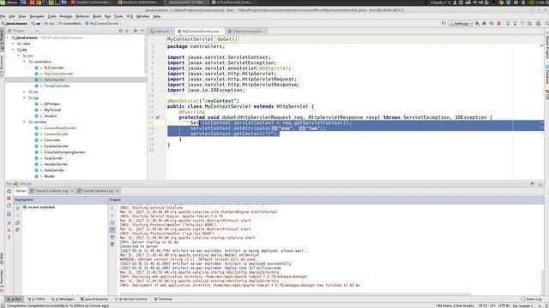Clear all console output with trash icon
The width and height of the screenshot is (549, 308).
click(112, 245)
